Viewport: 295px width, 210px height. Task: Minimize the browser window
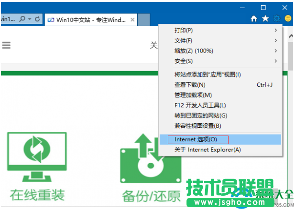coord(242,8)
